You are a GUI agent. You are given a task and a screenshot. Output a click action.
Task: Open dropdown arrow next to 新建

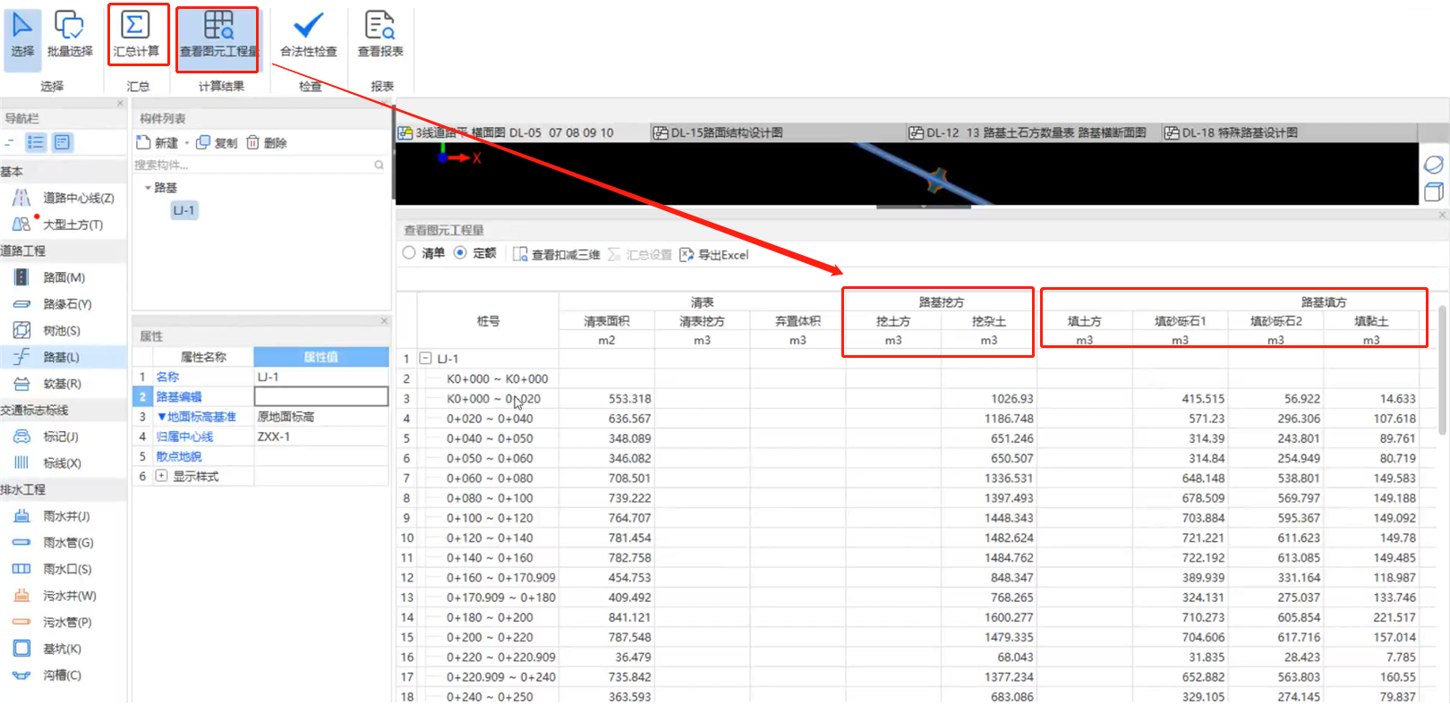[187, 143]
